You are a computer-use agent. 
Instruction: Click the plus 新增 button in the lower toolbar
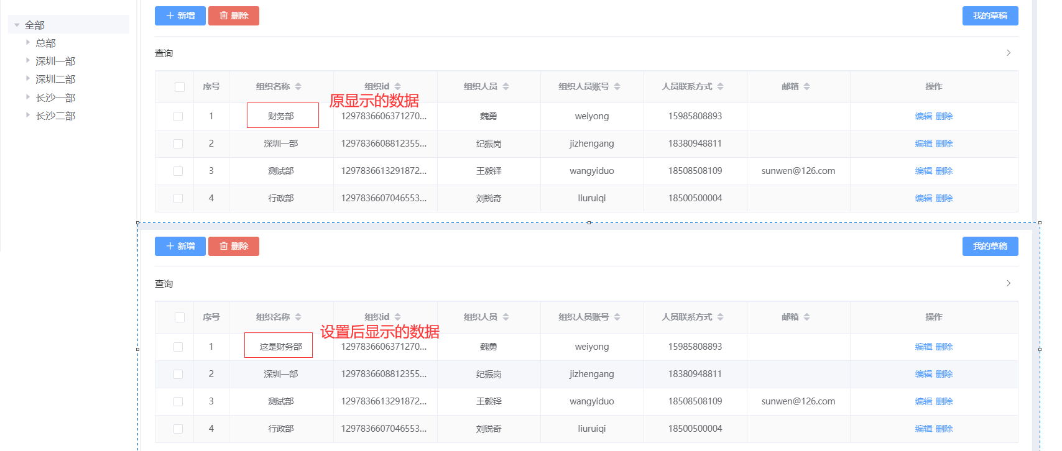(180, 246)
